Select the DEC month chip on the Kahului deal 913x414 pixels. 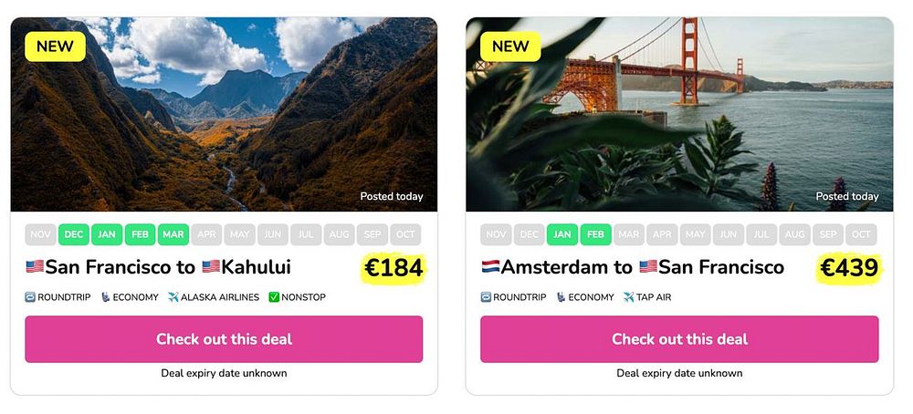click(x=74, y=234)
